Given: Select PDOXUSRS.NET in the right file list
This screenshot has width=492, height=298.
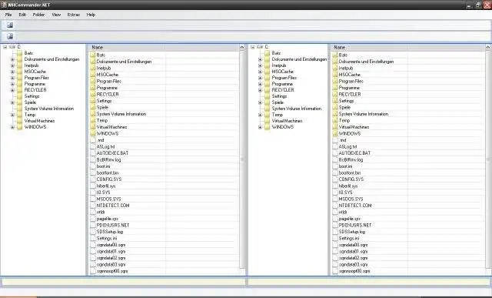Looking at the screenshot, I should click(355, 225).
